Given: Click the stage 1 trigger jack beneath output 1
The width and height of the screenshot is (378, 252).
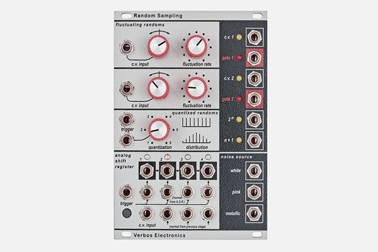Looking at the screenshot, I should click(x=147, y=192).
